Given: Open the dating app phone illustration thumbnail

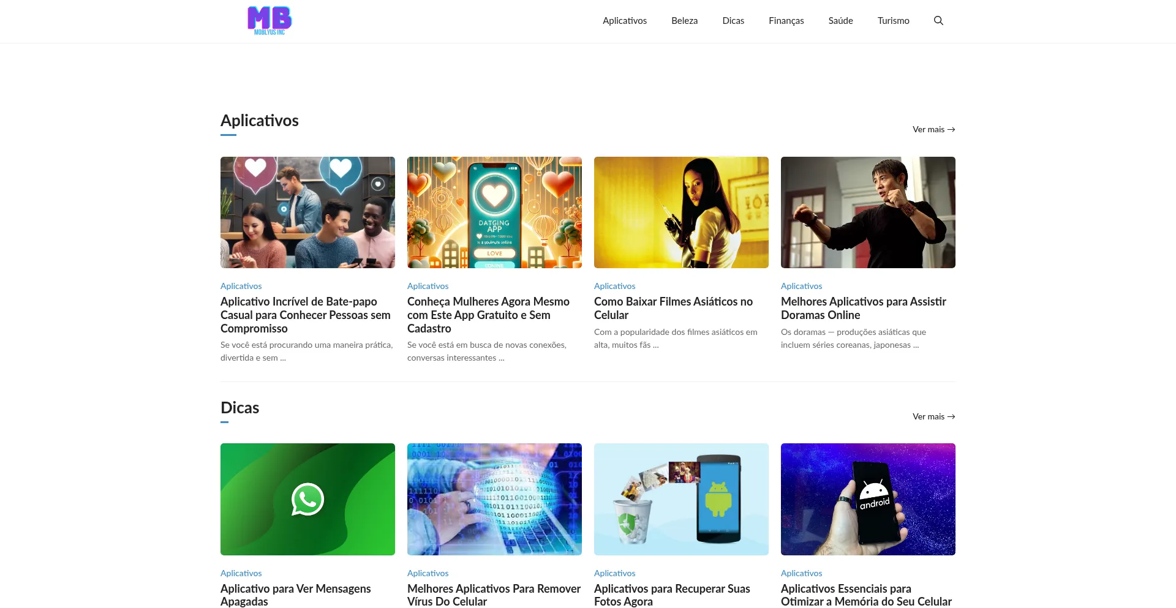Looking at the screenshot, I should click(494, 212).
